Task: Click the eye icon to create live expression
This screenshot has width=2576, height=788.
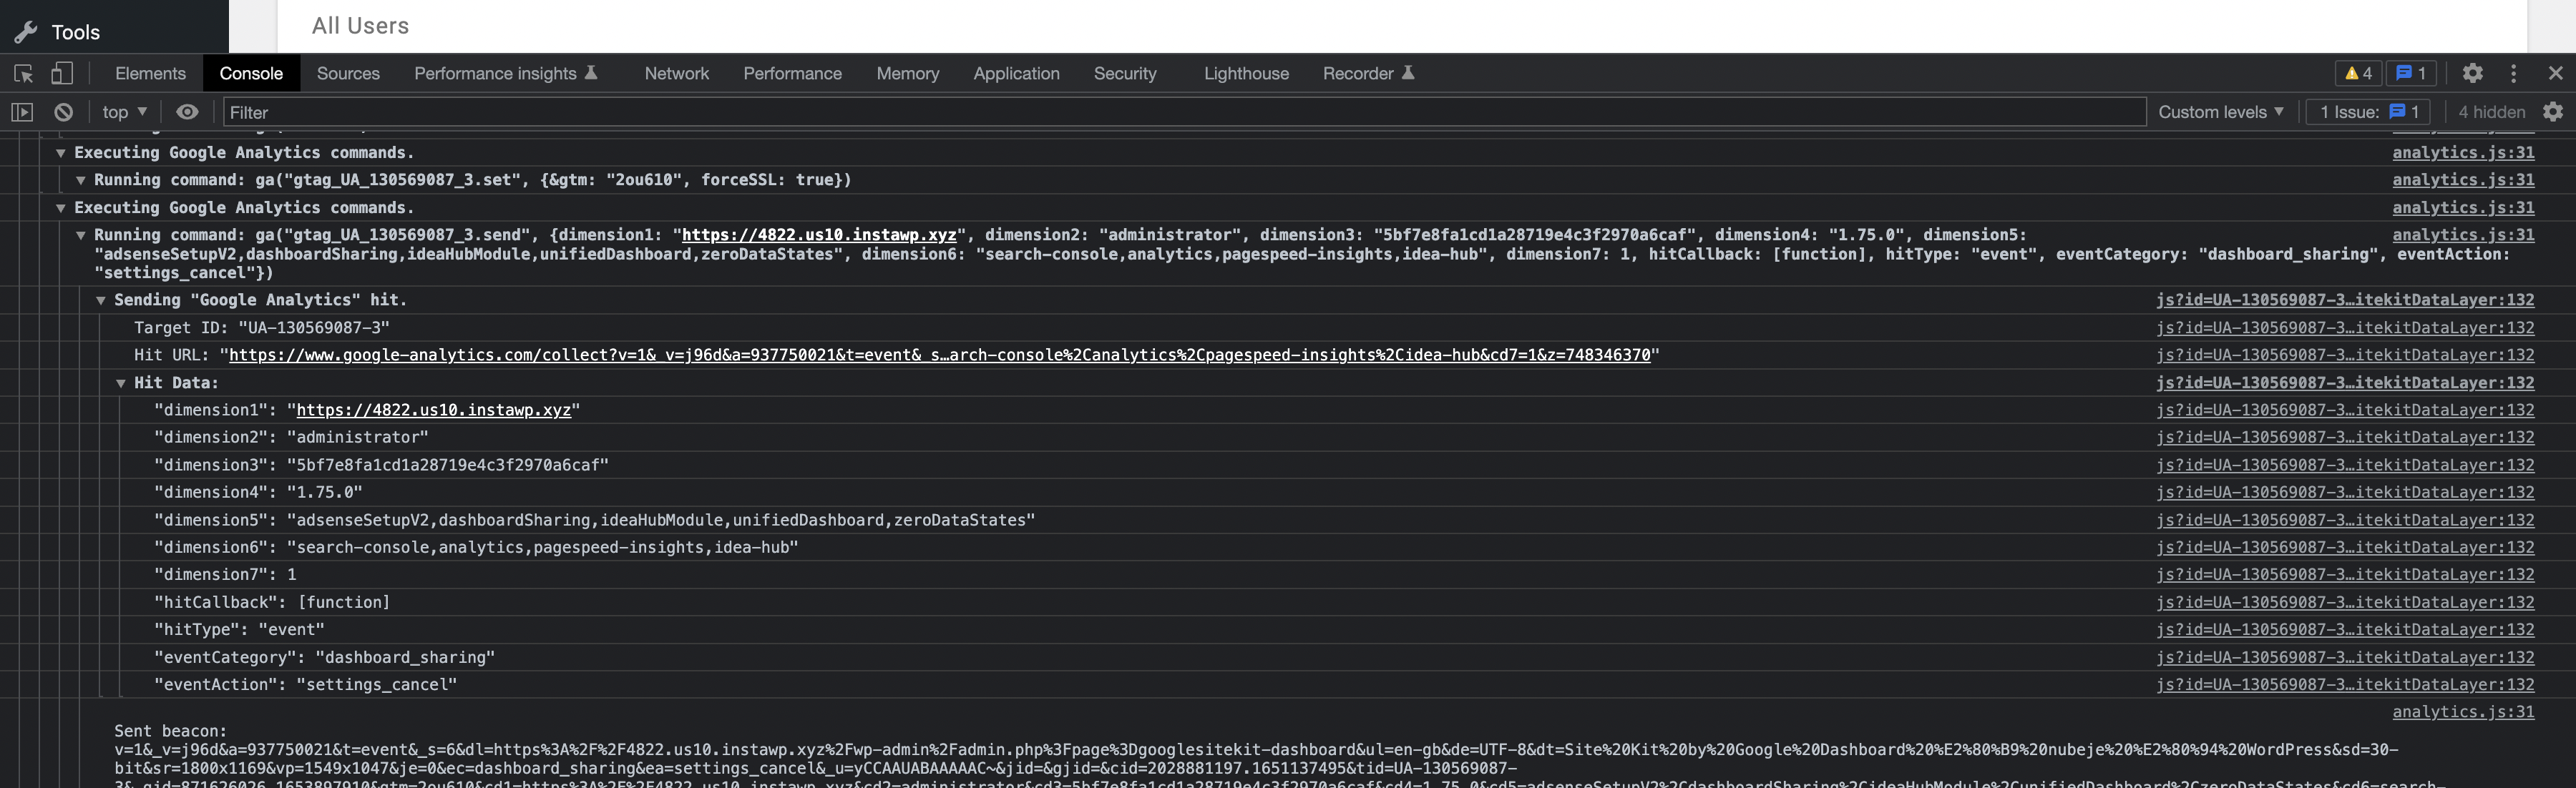Action: [x=187, y=112]
